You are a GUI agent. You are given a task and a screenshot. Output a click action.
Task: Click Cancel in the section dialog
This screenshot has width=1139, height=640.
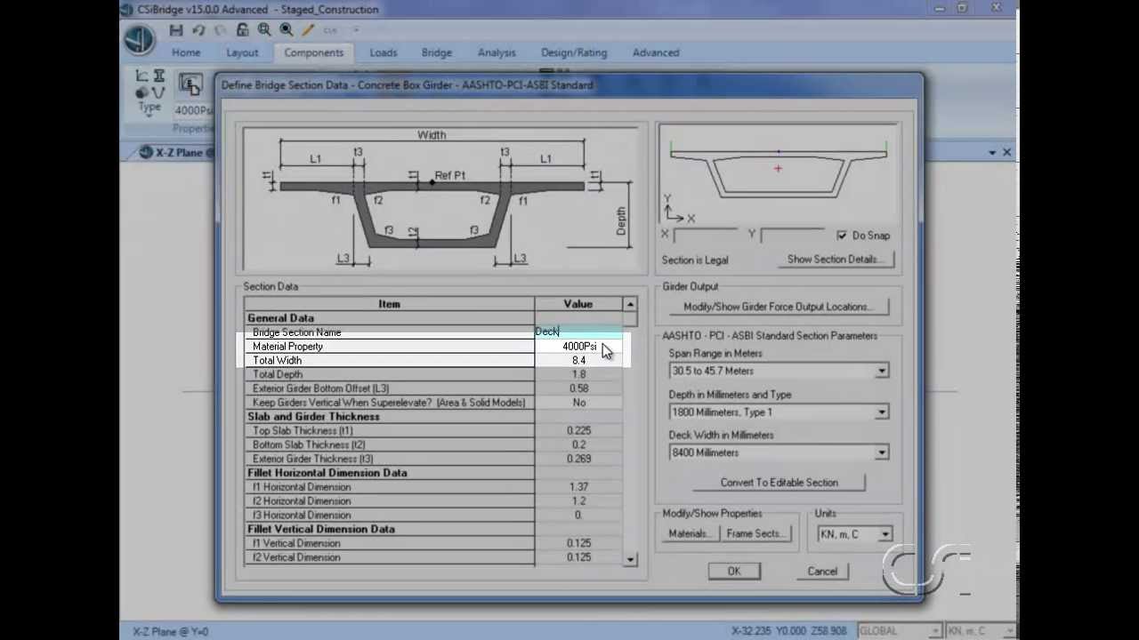point(822,572)
